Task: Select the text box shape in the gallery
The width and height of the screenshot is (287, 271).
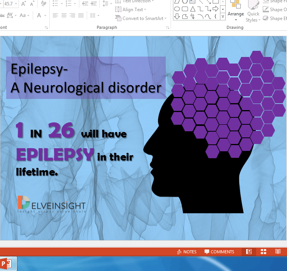Action: tap(193, 2)
